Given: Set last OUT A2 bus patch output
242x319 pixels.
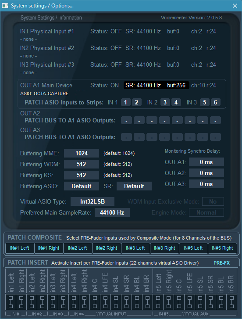Looking at the screenshot, I should (x=215, y=120).
